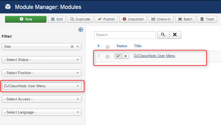Open the Site client filter dropdown
The image size is (221, 128).
tap(41, 47)
